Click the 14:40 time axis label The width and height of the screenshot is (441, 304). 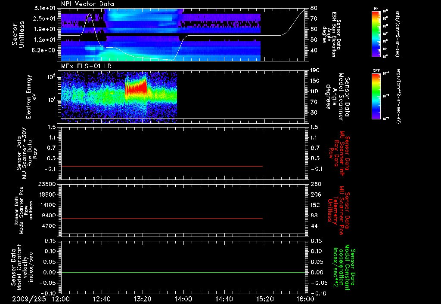click(224, 299)
